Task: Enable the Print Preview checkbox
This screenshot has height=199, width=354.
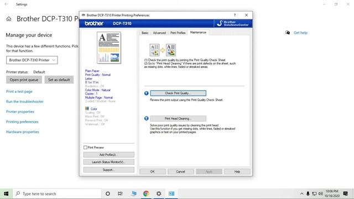Action: pos(85,148)
